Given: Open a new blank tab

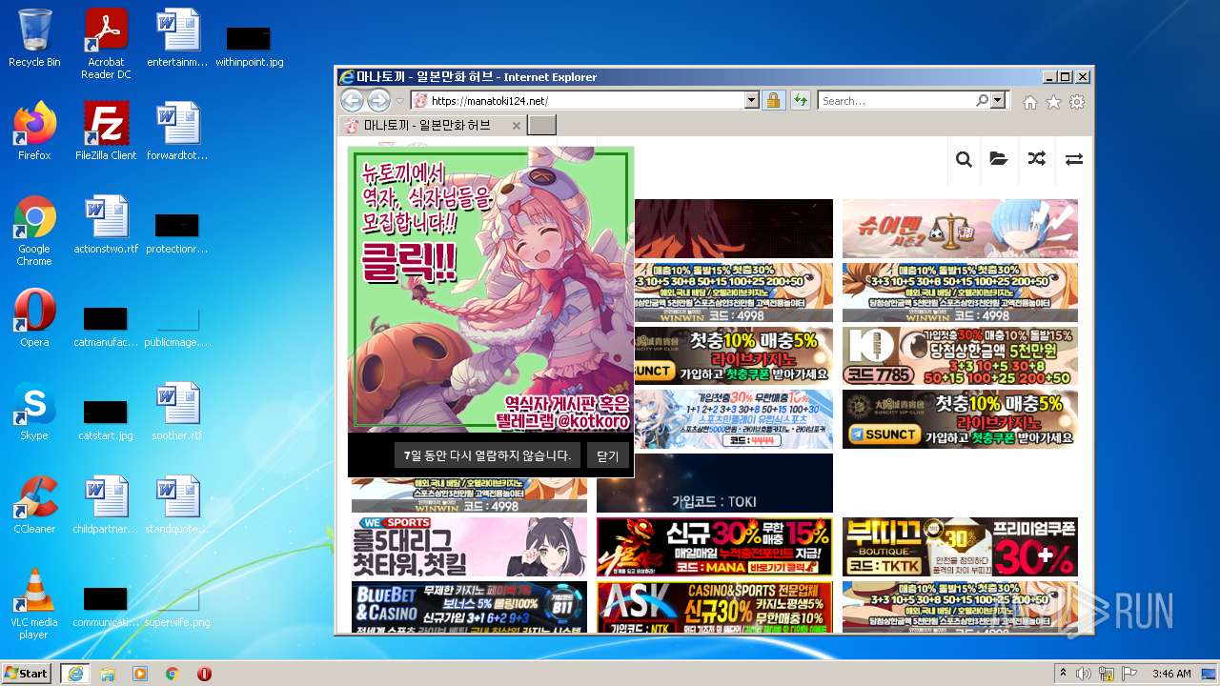Looking at the screenshot, I should 541,126.
